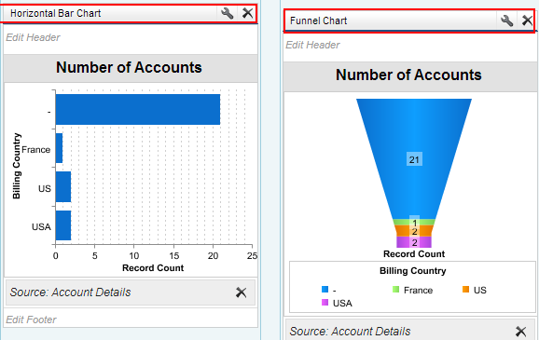This screenshot has height=340, width=539.
Task: Select the USA bar in bar chart
Action: pyautogui.click(x=63, y=225)
